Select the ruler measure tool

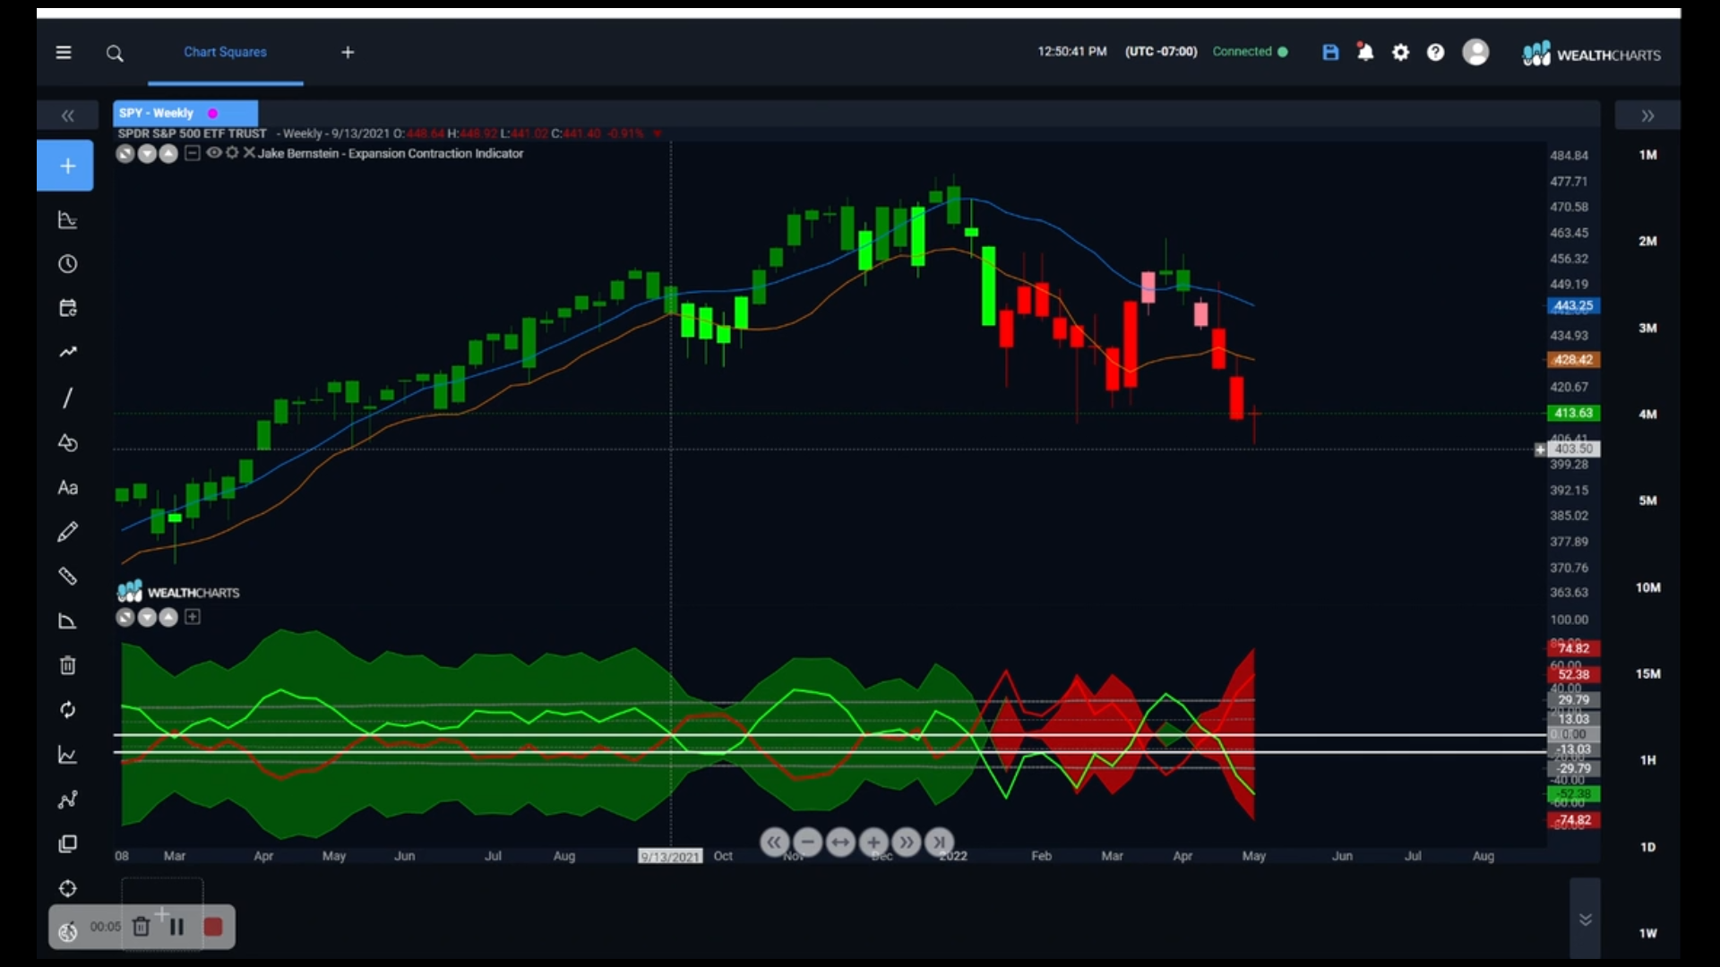(x=67, y=577)
